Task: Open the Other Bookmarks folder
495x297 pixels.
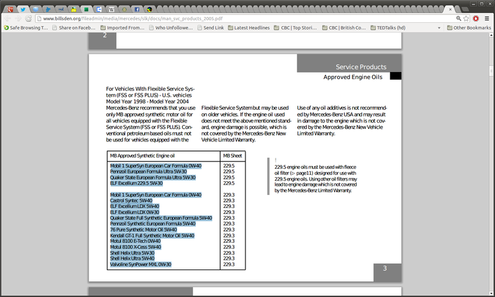Action: click(469, 27)
